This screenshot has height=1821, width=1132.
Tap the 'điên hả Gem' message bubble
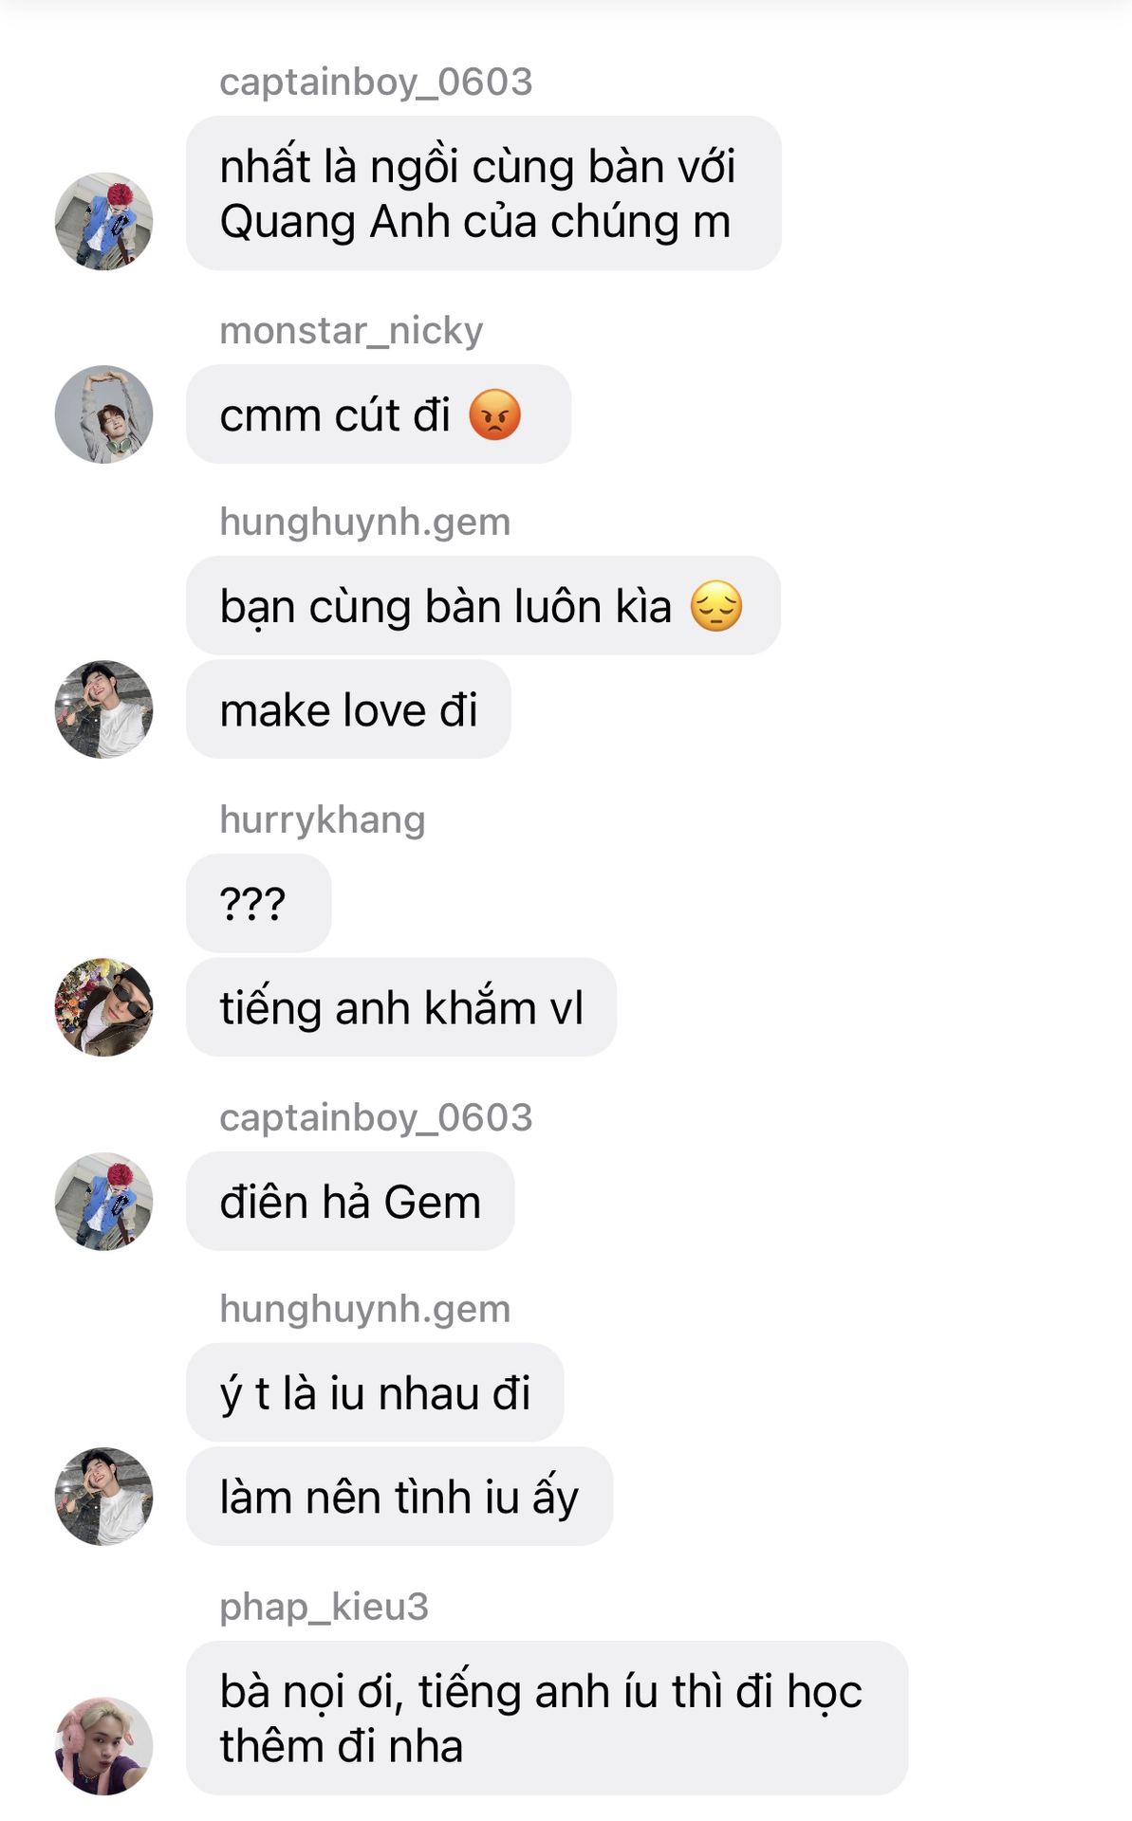click(350, 1202)
